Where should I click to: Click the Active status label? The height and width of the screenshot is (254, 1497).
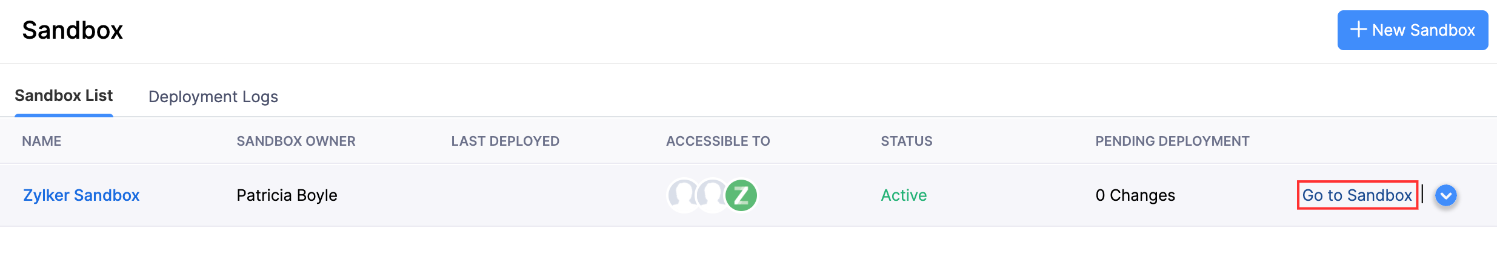[904, 195]
